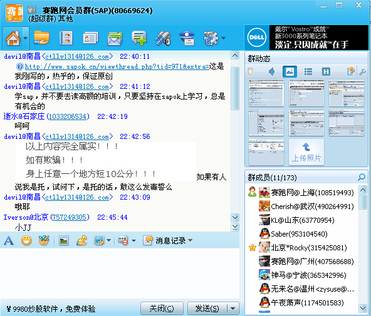Start a new discussion chat bubble icon
This screenshot has height=316, width=371.
tap(139, 38)
